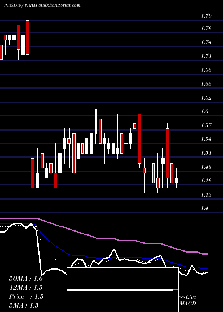The width and height of the screenshot is (223, 312).
Task: Click the NASDAQ FARM bullkhan.tbrjar.com title text
Action: coord(42,5)
